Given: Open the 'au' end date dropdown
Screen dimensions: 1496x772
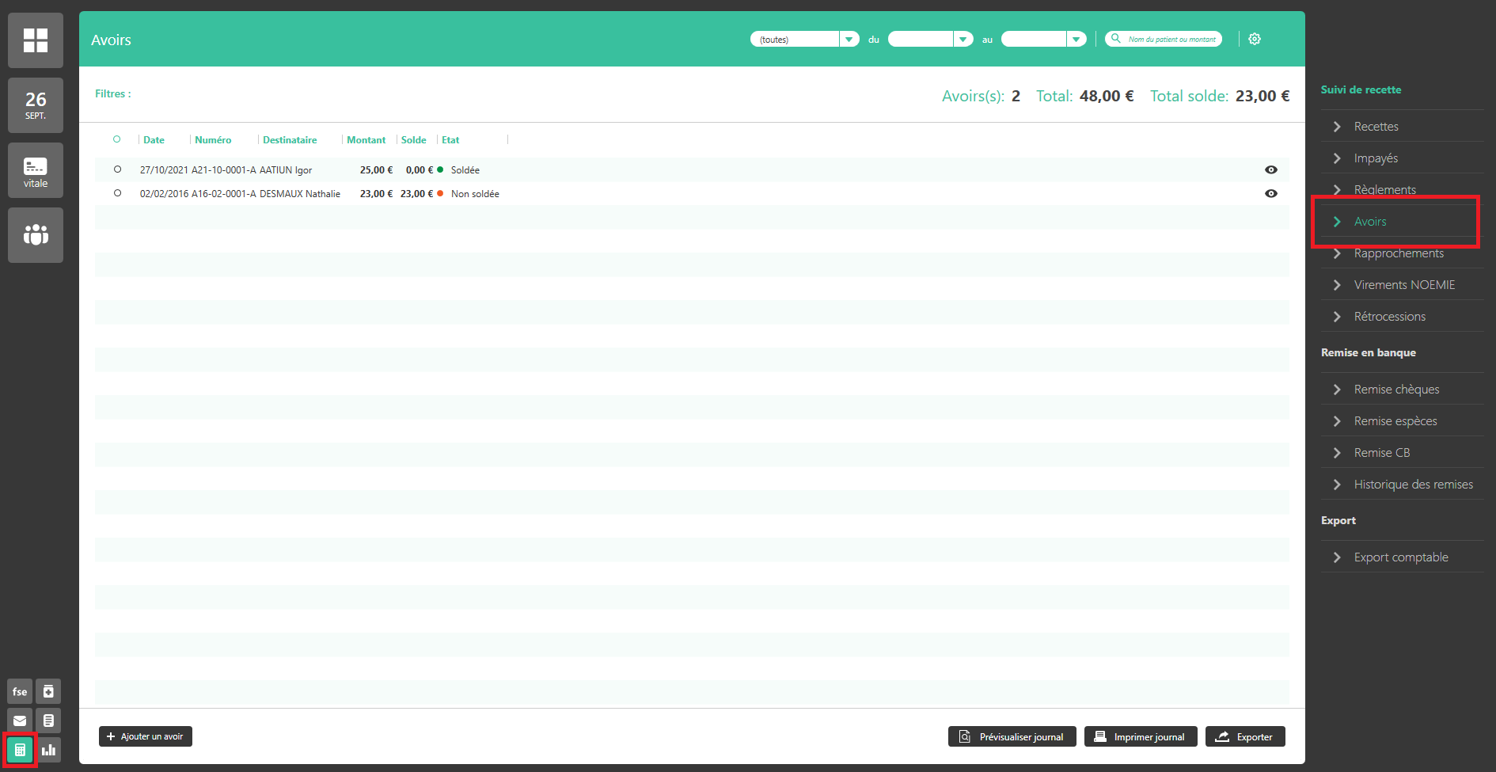Looking at the screenshot, I should [x=1076, y=39].
